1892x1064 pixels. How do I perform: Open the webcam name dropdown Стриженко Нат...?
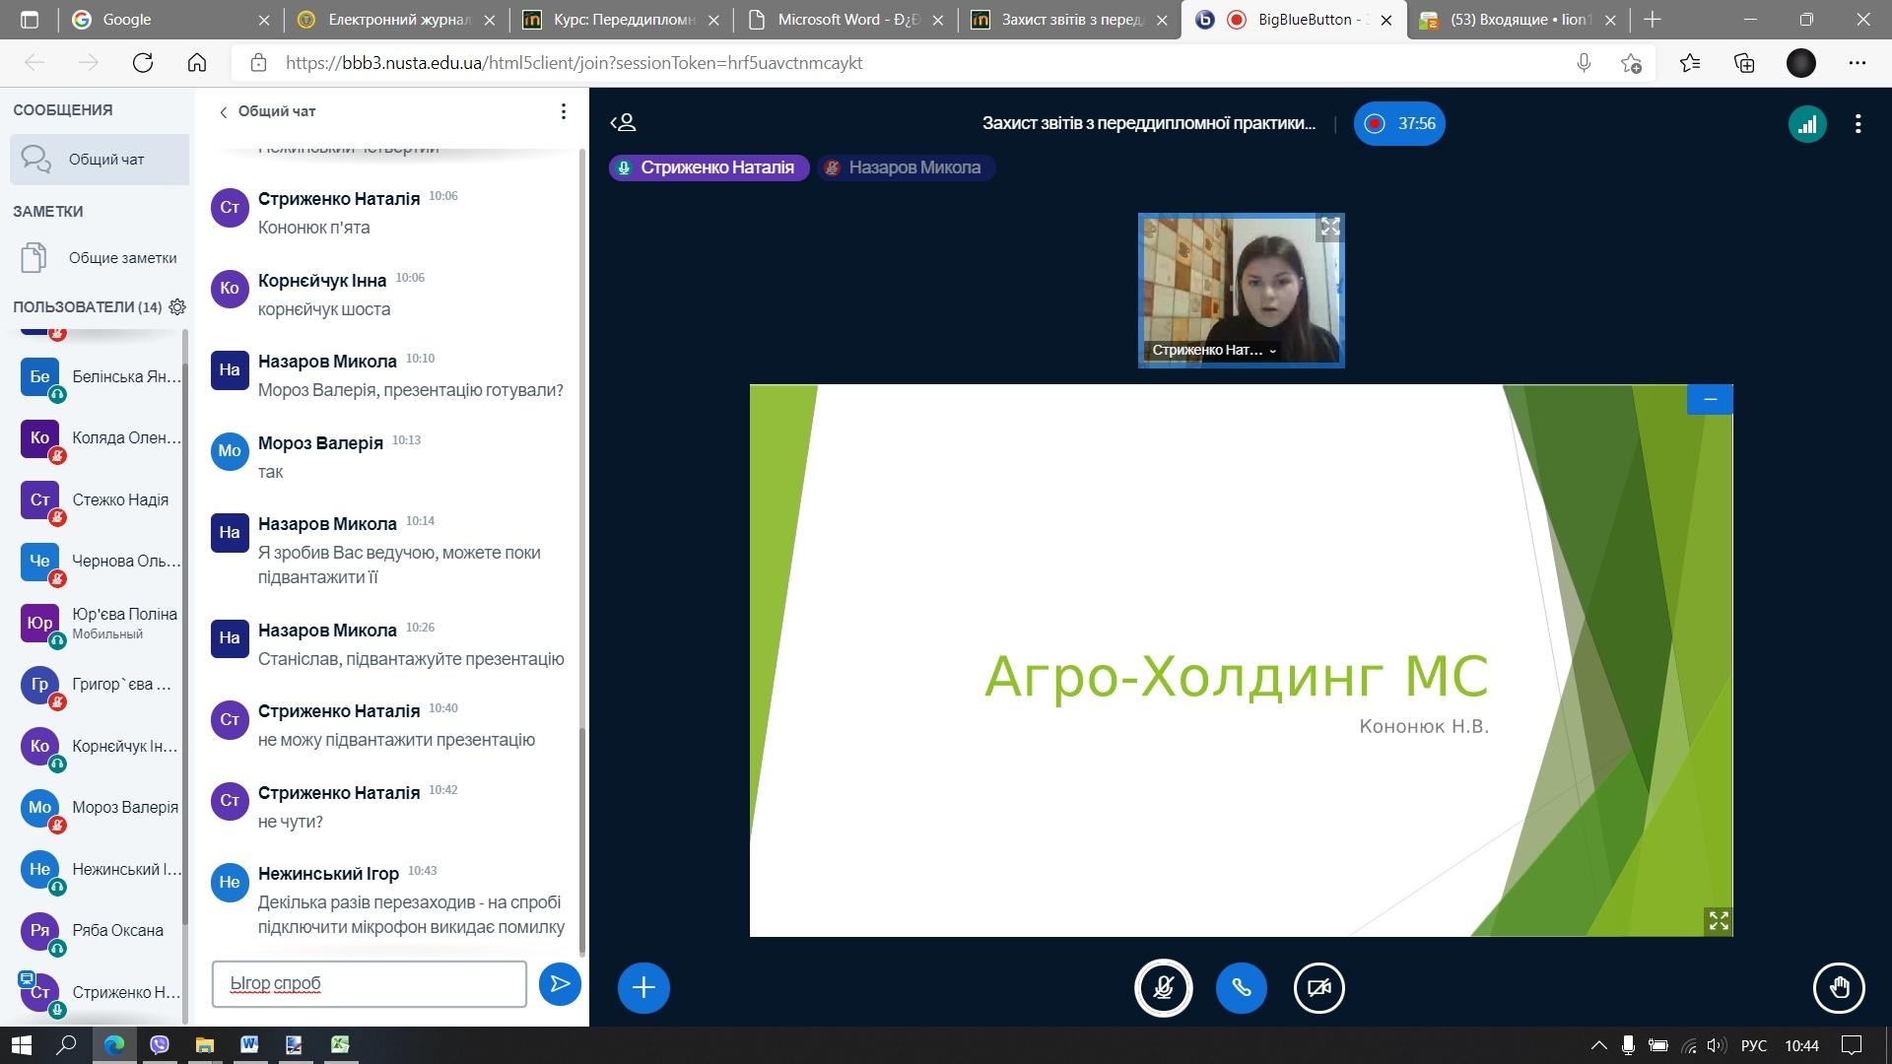[1214, 350]
